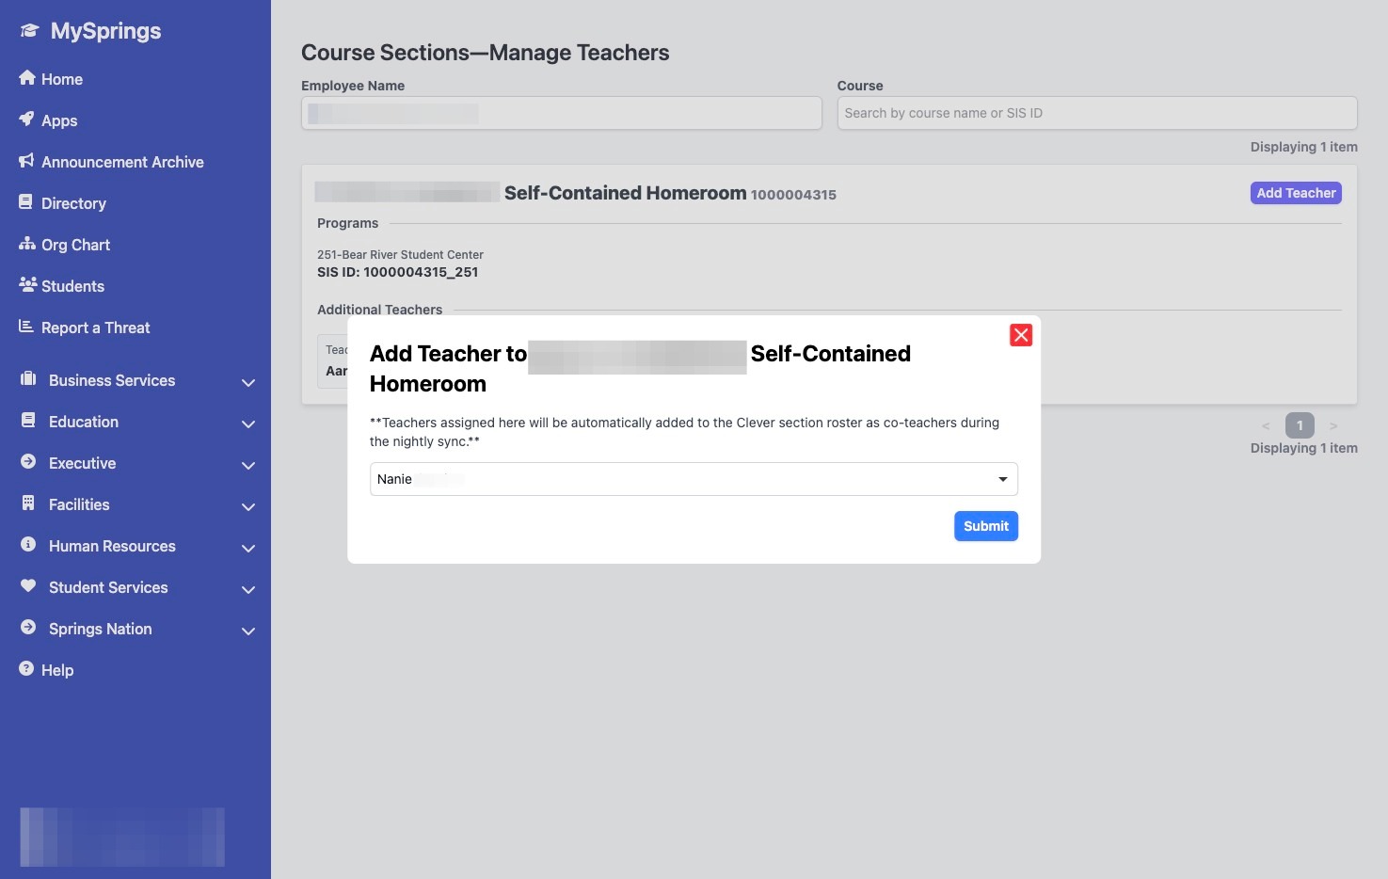Click the Students group icon
This screenshot has height=879, width=1388.
(x=27, y=285)
